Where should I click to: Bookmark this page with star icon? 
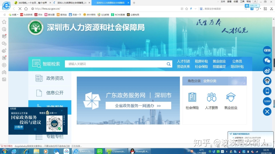(x=187, y=9)
